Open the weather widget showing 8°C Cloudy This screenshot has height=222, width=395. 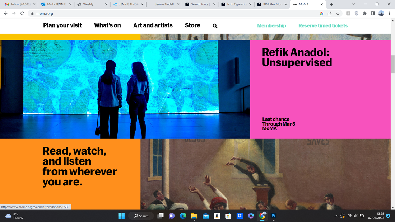pyautogui.click(x=15, y=216)
